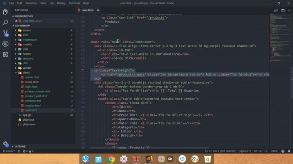This screenshot has height=164, width=293.
Task: Open Source Control view with badge
Action: (x=5, y=33)
